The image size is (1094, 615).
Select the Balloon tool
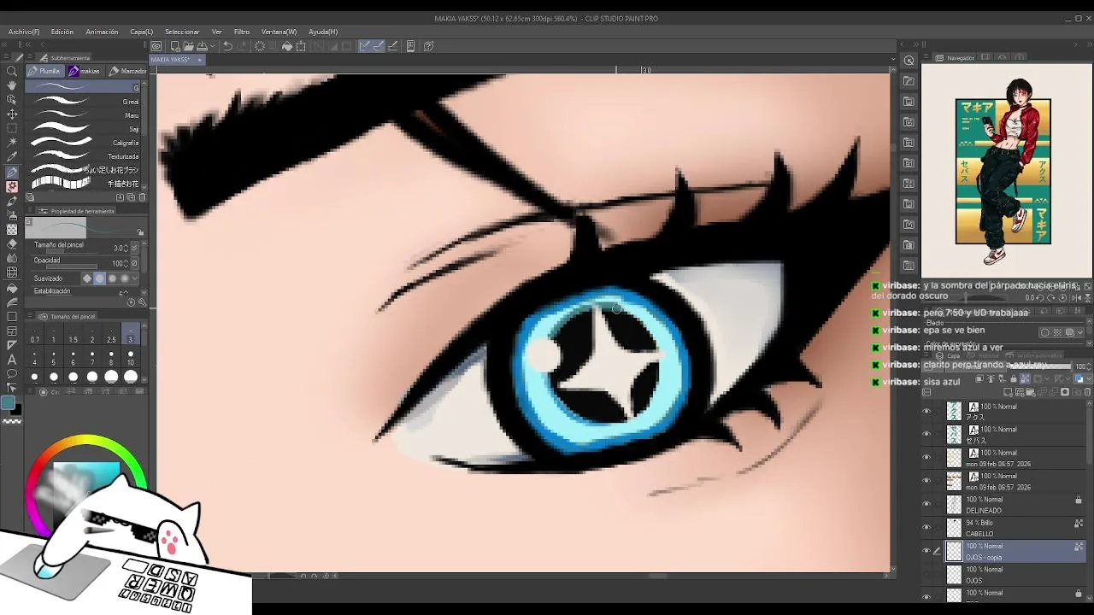tap(12, 374)
